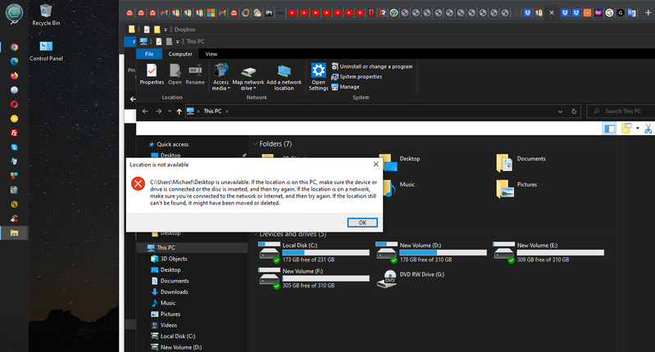
Task: Open Control Panel desktop icon
Action: click(46, 49)
